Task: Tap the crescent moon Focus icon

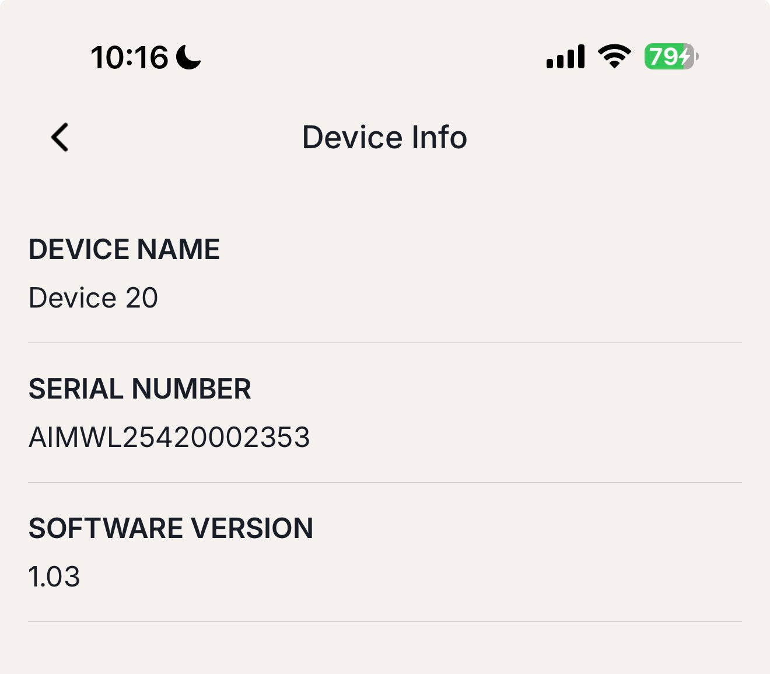Action: 188,57
